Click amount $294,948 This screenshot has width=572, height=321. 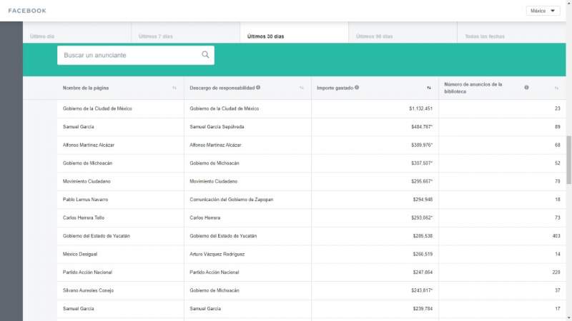(x=423, y=200)
